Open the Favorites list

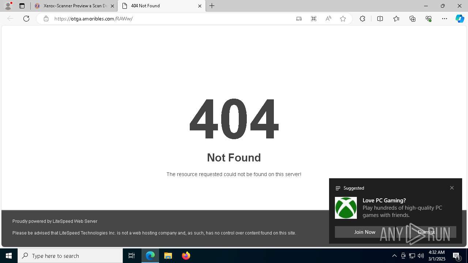point(396,19)
